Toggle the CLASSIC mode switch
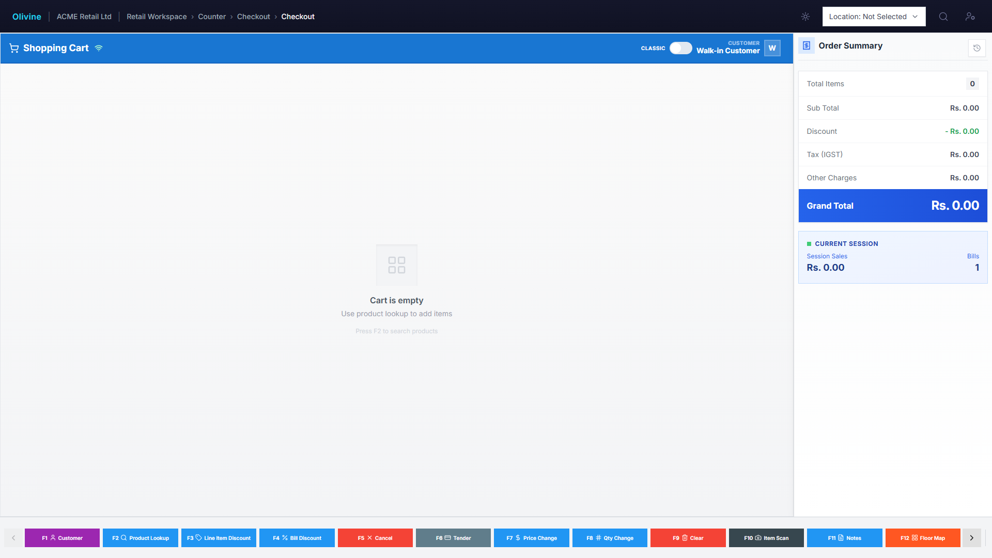Image resolution: width=992 pixels, height=558 pixels. click(680, 48)
